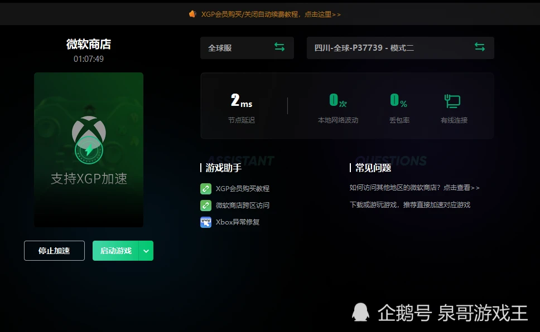Viewport: 540px width, 332px height.
Task: Open 微软商店跨区访问 helper
Action: pyautogui.click(x=243, y=206)
